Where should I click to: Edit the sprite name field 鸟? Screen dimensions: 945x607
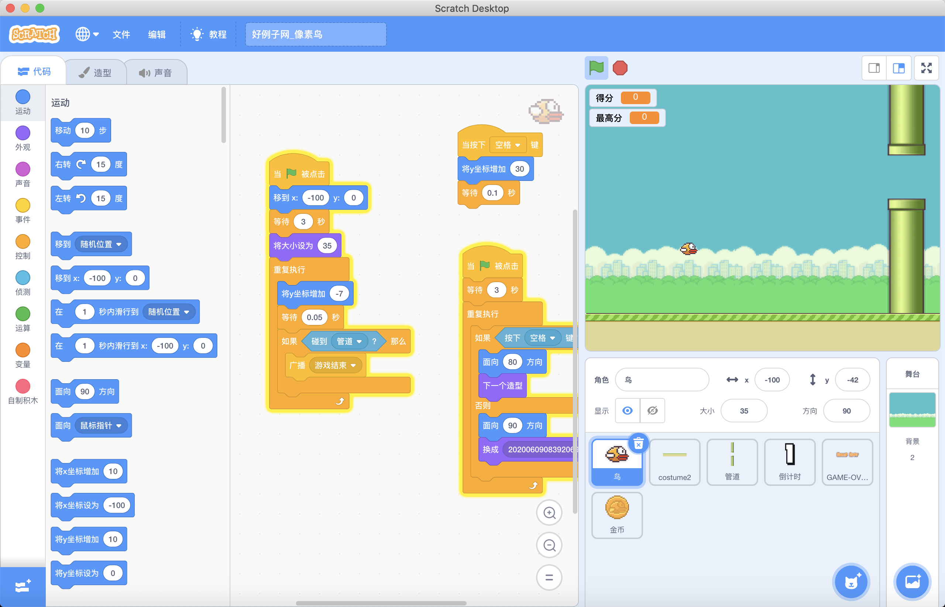(662, 380)
